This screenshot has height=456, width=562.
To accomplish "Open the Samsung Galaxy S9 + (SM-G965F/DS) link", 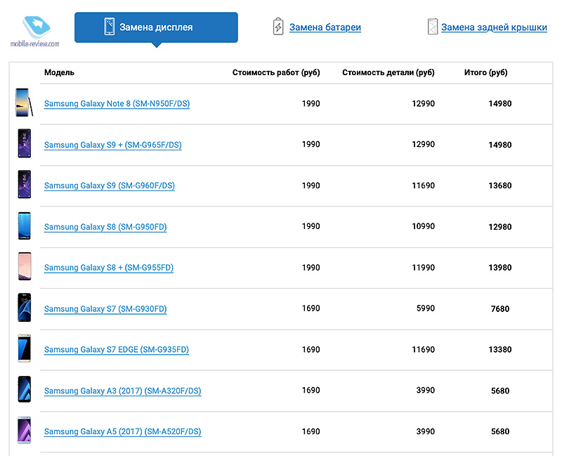I will [x=113, y=145].
